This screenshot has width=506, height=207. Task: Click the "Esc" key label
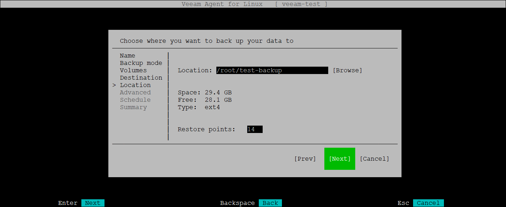(x=403, y=203)
